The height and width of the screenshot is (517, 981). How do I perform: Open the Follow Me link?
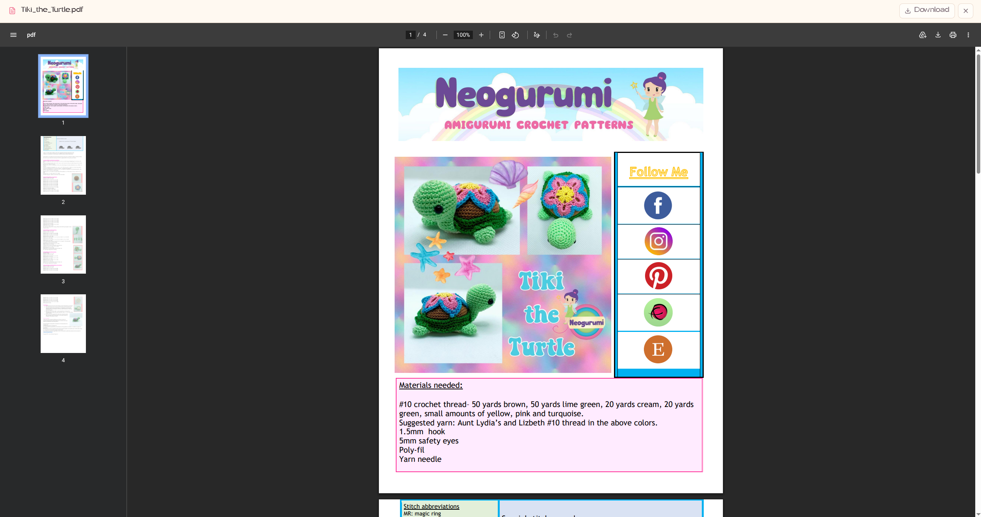(x=658, y=172)
